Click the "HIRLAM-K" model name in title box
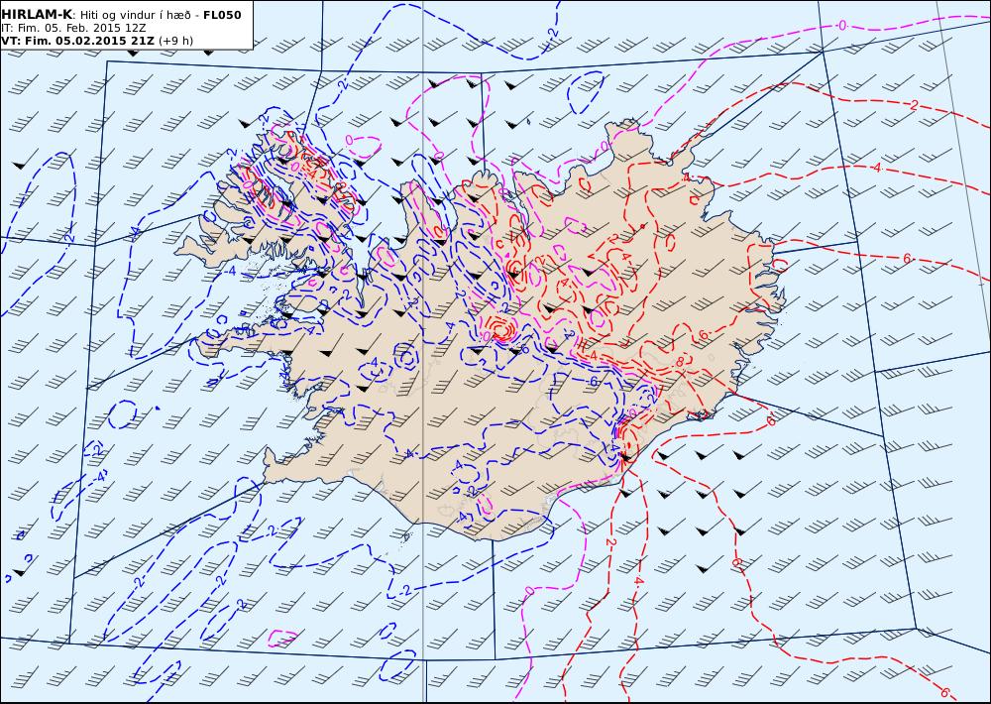This screenshot has height=704, width=991. tap(36, 15)
